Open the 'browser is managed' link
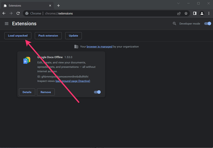This screenshot has height=148, width=213. tap(99, 47)
